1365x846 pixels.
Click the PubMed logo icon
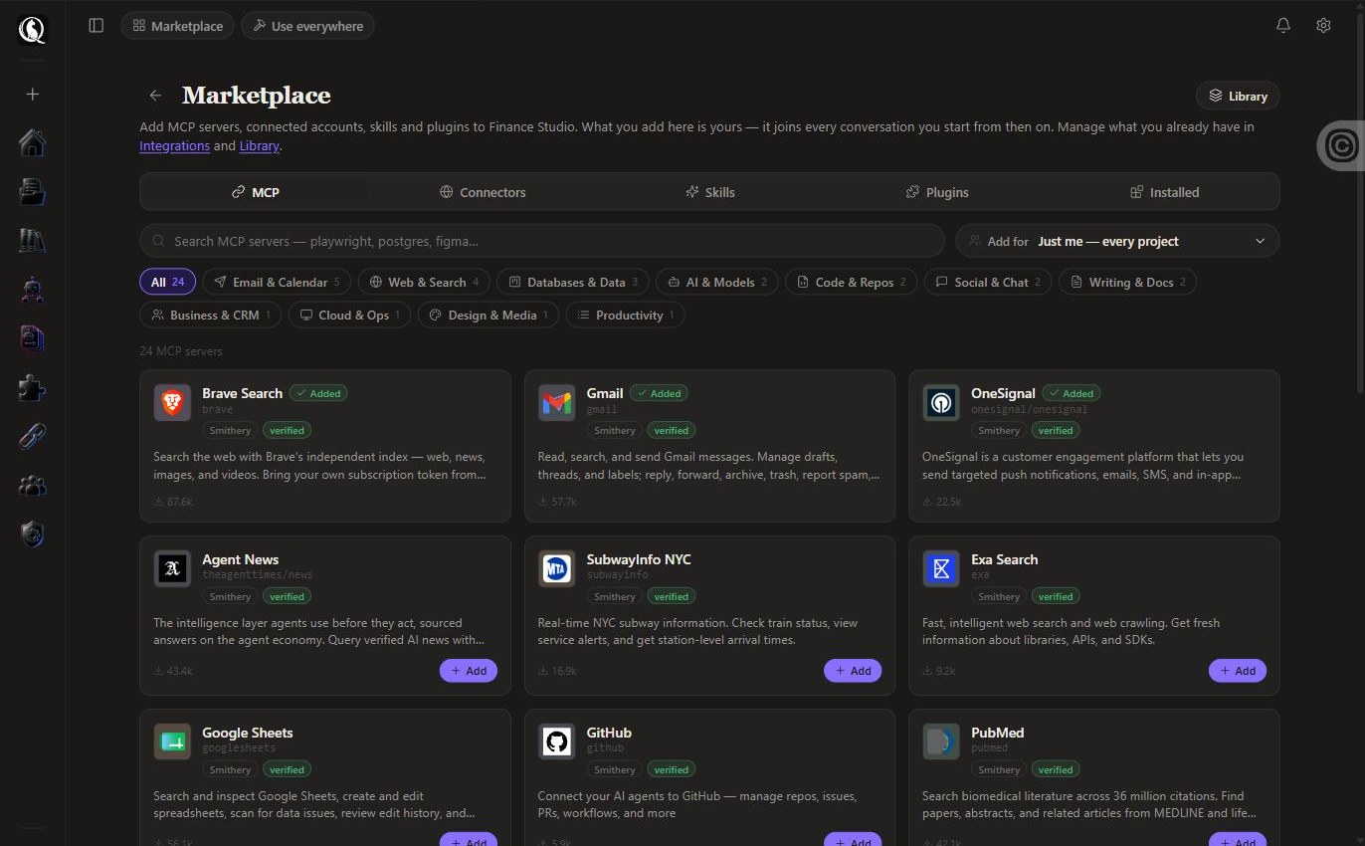coord(941,741)
